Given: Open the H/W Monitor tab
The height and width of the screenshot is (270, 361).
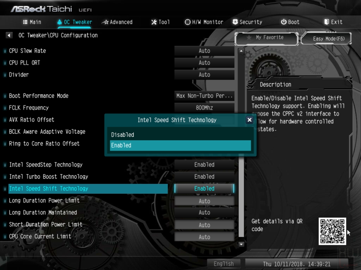Looking at the screenshot, I should (204, 22).
